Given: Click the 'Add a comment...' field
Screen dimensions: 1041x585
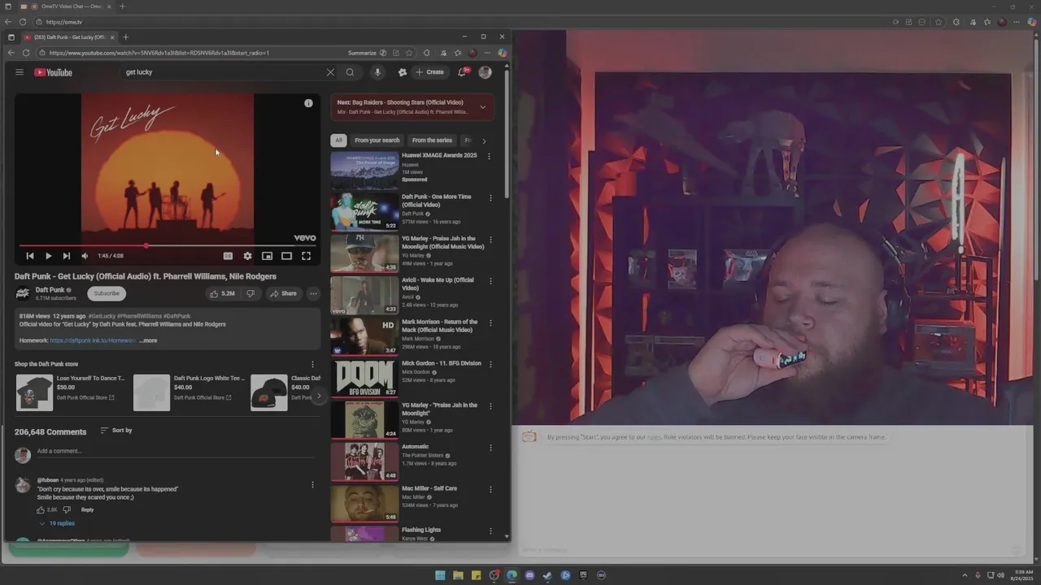Looking at the screenshot, I should (x=176, y=451).
